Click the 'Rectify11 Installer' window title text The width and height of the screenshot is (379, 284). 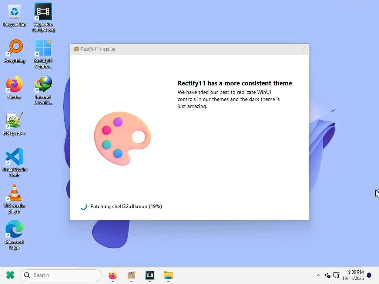tap(98, 49)
